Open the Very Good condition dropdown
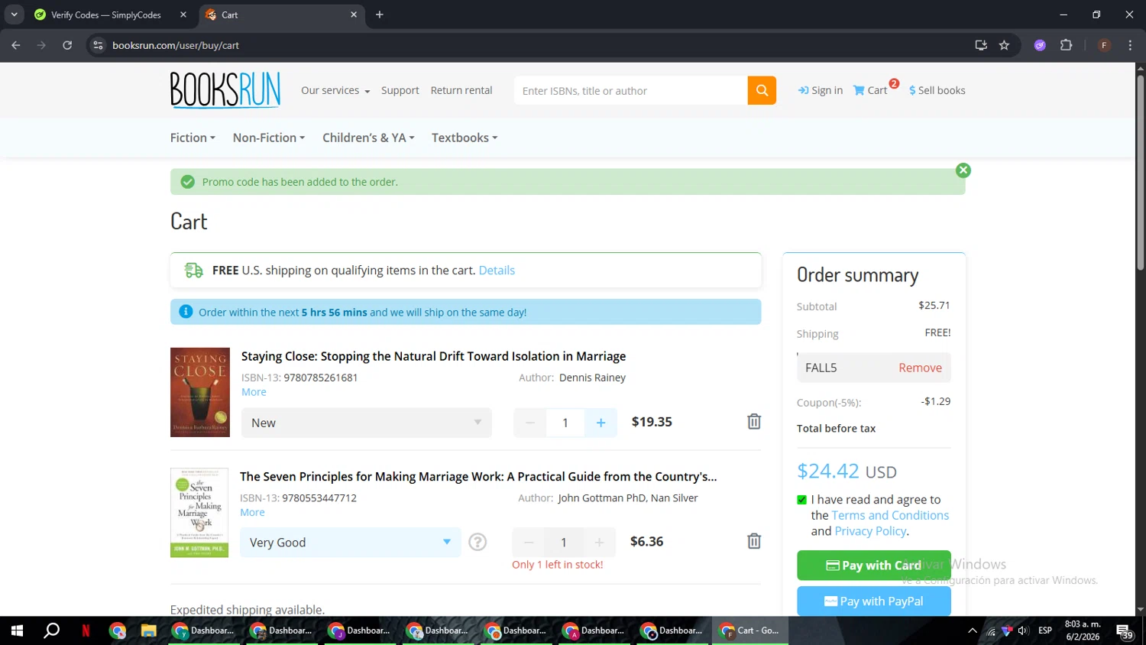Image resolution: width=1146 pixels, height=645 pixels. point(351,542)
